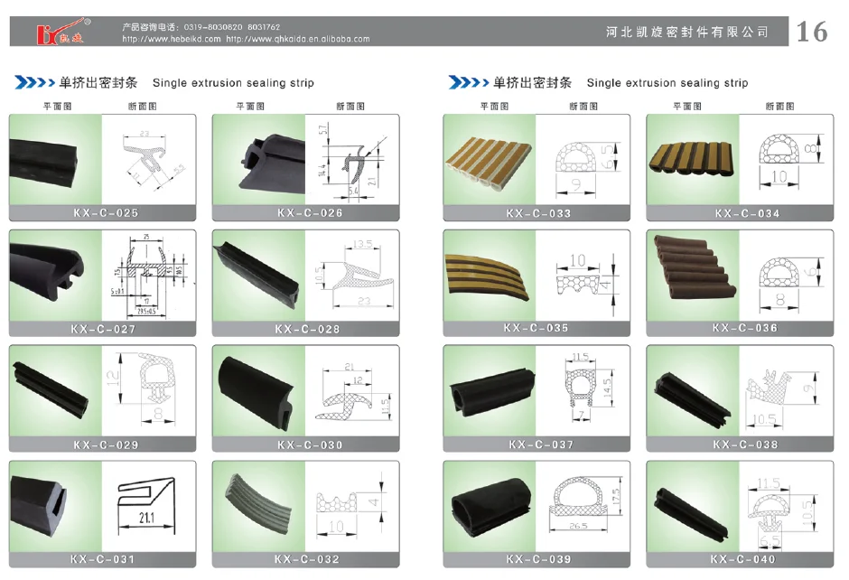This screenshot has width=849, height=580.
Task: Click the KX-C-027 label
Action: point(104,329)
